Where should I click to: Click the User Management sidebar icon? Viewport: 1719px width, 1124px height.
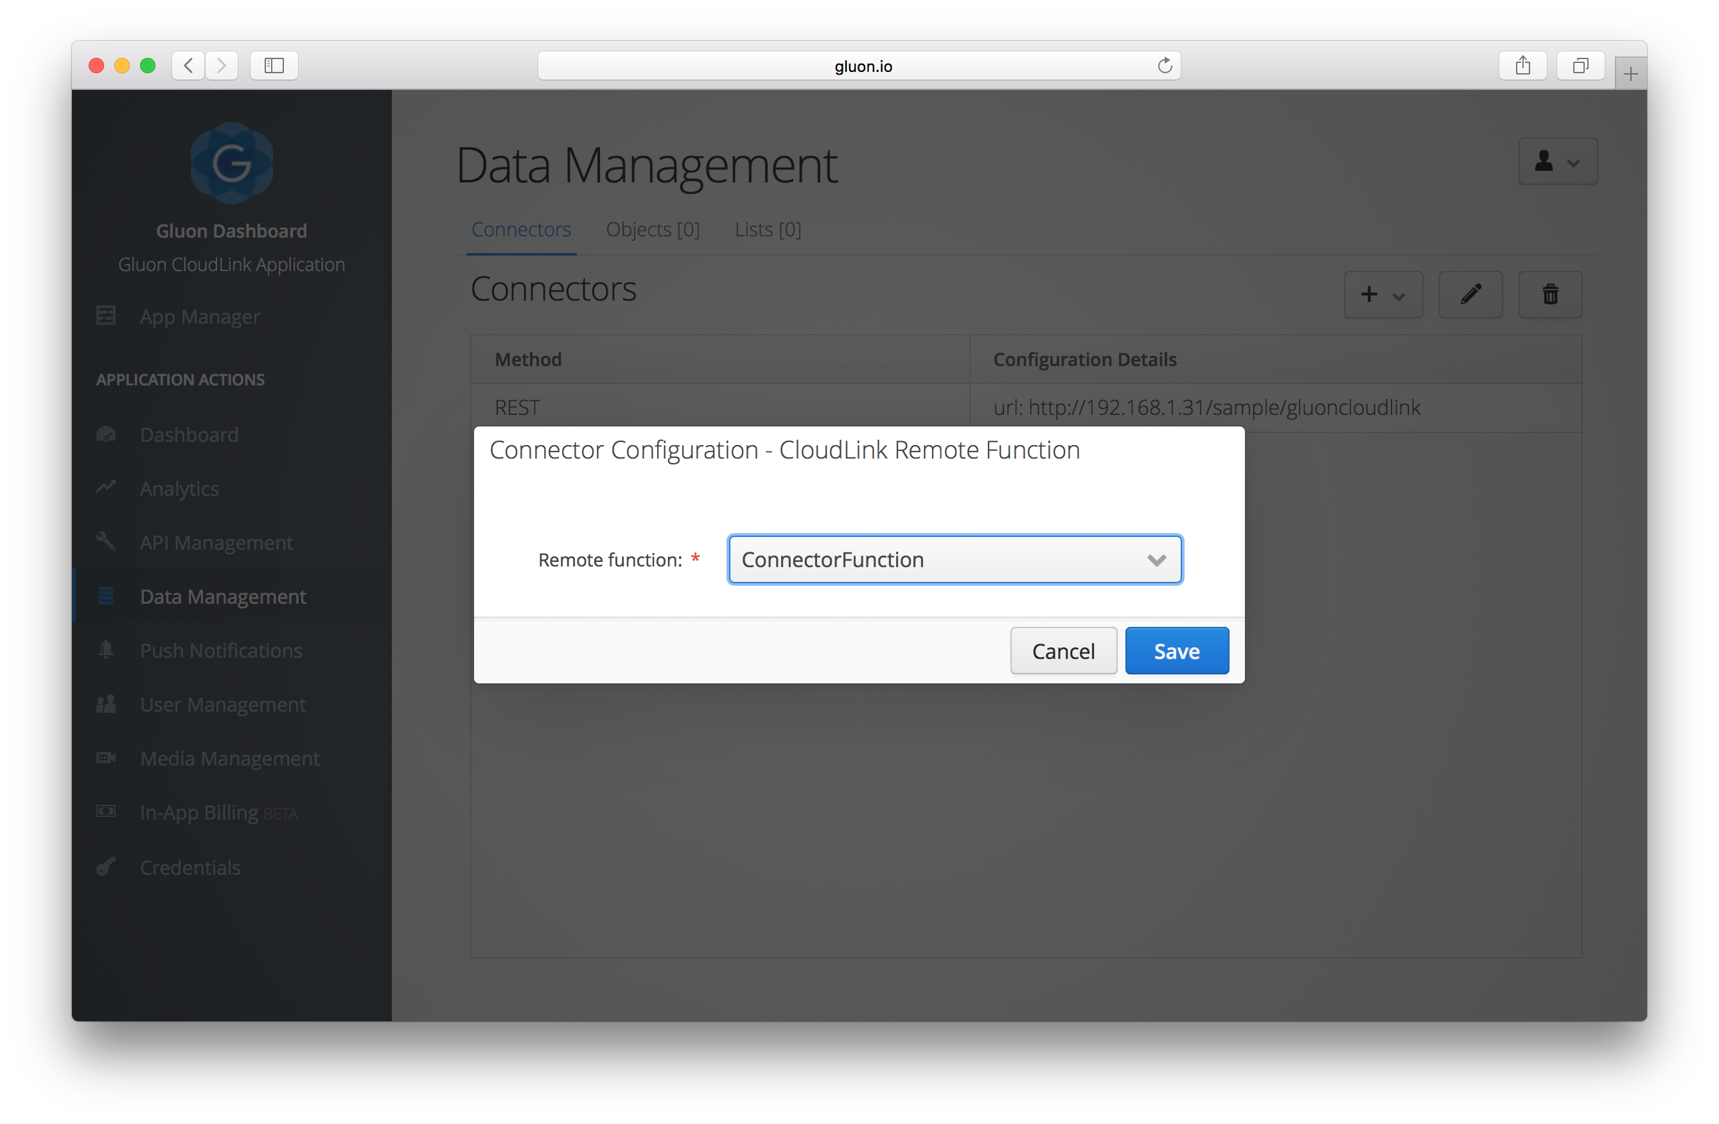[x=107, y=703]
